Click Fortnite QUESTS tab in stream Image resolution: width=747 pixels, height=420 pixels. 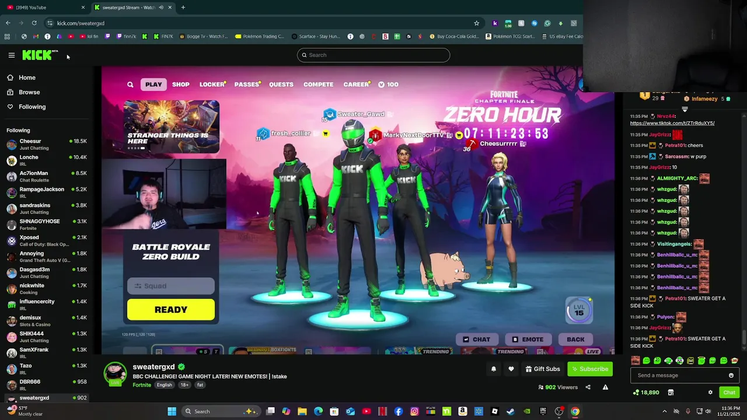tap(281, 85)
